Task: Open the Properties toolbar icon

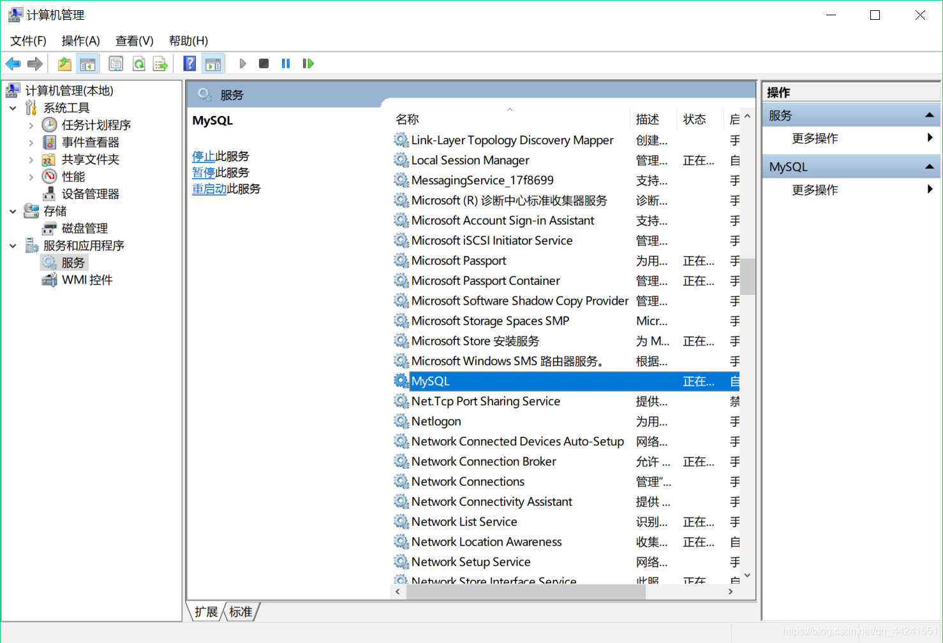Action: pyautogui.click(x=115, y=64)
